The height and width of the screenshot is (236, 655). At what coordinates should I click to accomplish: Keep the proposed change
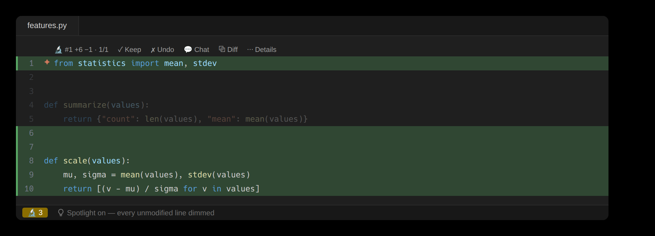coord(129,50)
